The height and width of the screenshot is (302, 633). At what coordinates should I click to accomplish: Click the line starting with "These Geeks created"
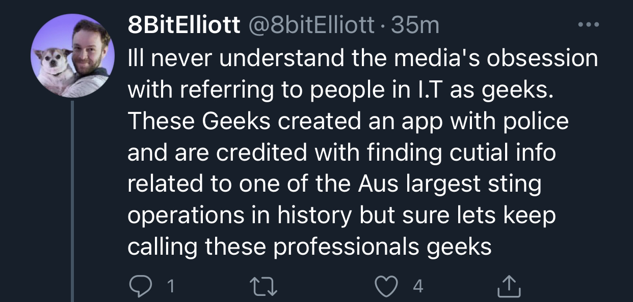(x=348, y=122)
